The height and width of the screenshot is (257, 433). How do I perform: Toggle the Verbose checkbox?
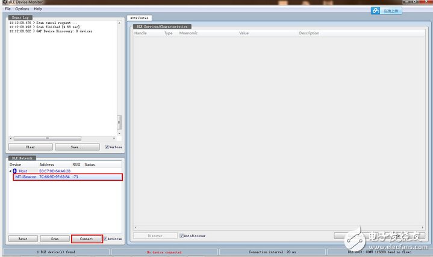point(107,147)
